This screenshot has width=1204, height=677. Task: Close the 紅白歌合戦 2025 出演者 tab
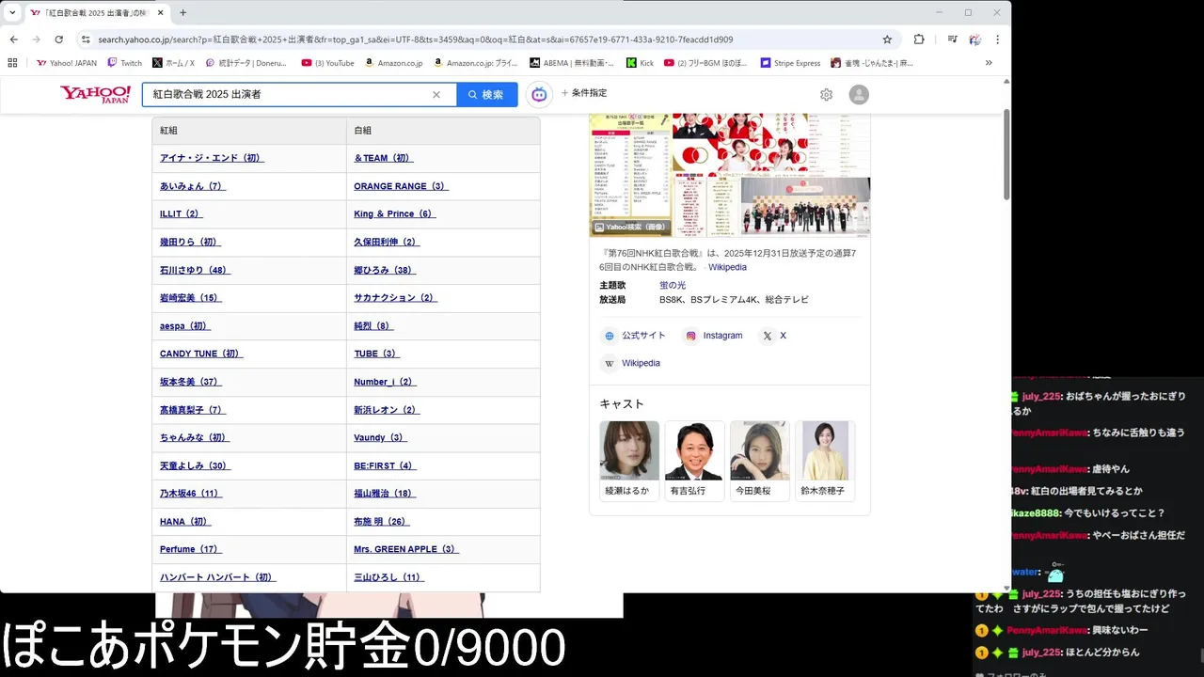[159, 13]
